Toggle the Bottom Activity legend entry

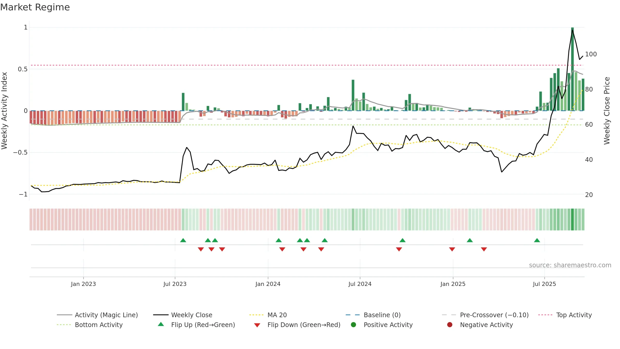[x=90, y=325]
